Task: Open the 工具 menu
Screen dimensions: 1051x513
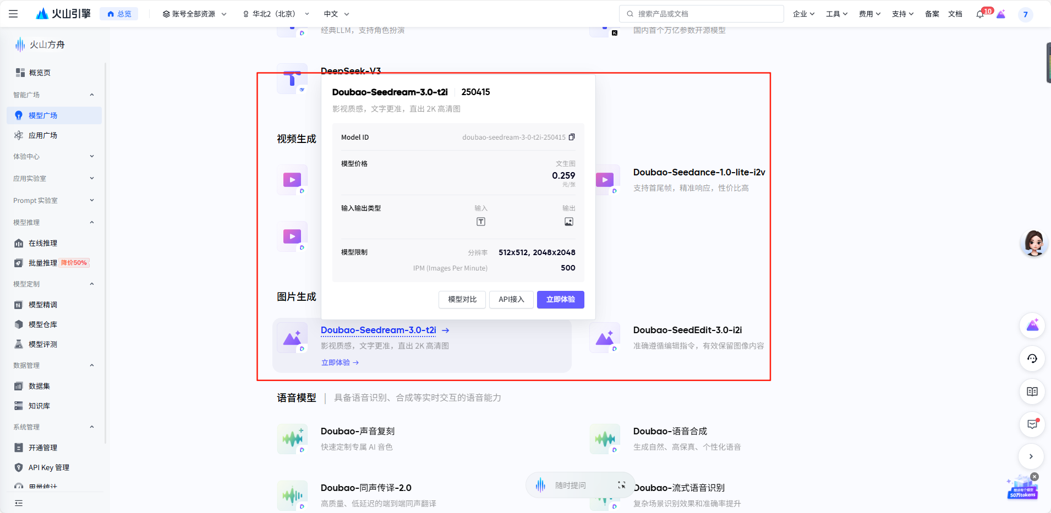Action: pyautogui.click(x=836, y=14)
